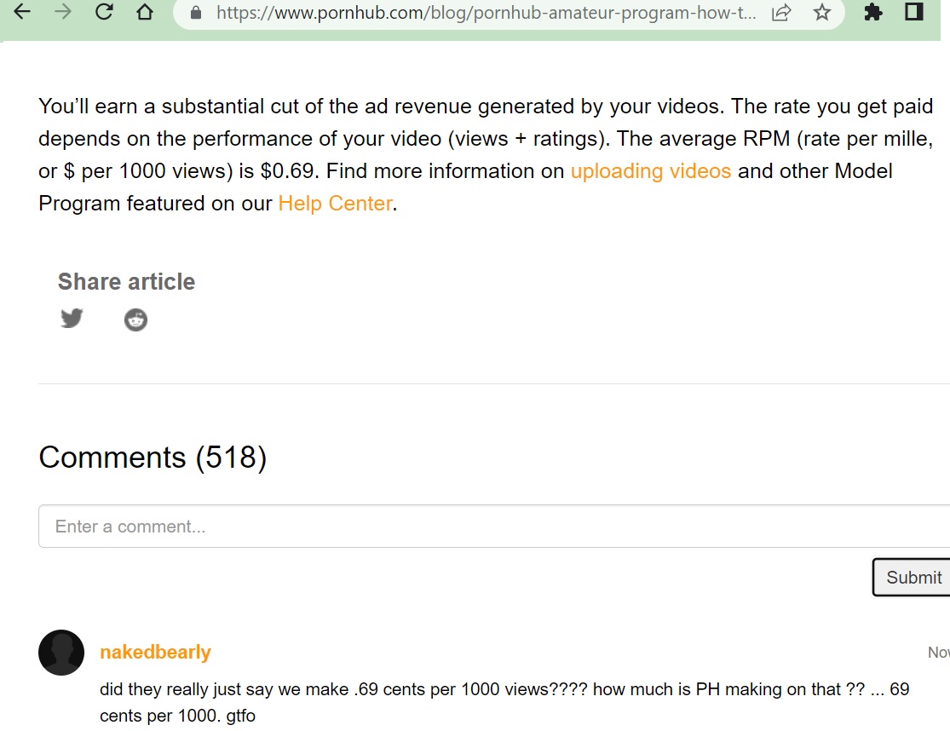950x731 pixels.
Task: Focus the 'Enter a comment...' field
Action: [x=494, y=527]
